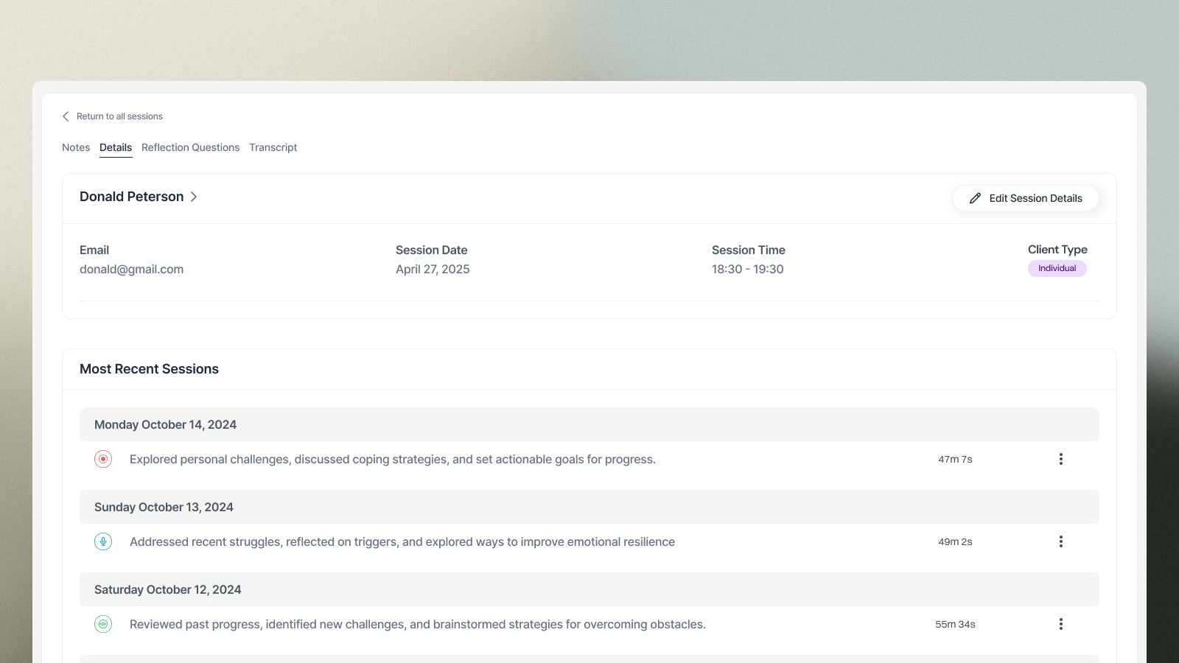Click the Most Recent Sessions heading
The height and width of the screenshot is (663, 1179).
click(149, 368)
